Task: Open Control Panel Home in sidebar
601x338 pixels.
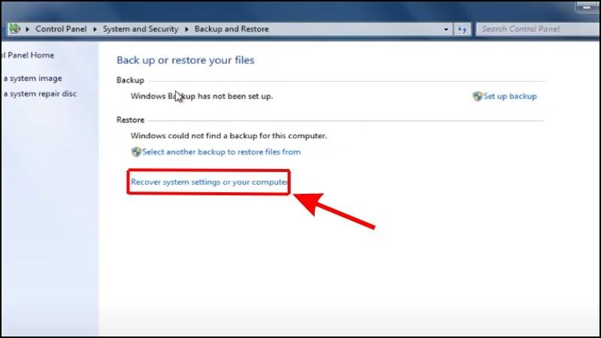Action: (x=27, y=55)
